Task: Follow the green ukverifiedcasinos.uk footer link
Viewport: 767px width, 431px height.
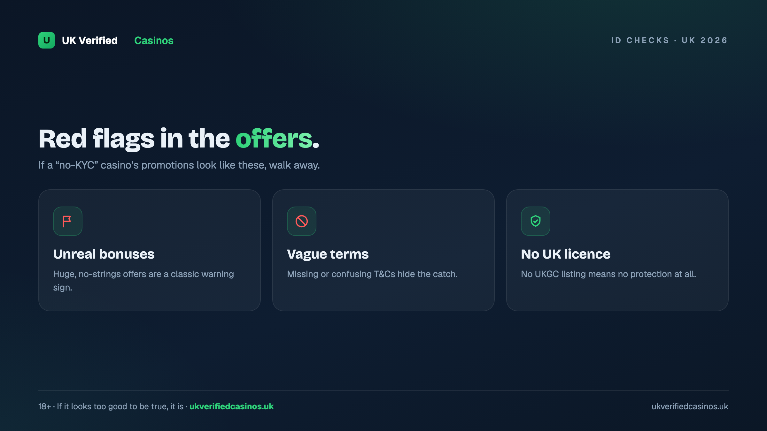Action: (232, 406)
